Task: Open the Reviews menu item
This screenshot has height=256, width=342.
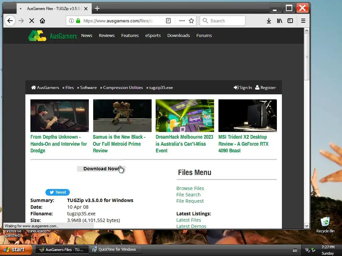Action: click(107, 35)
